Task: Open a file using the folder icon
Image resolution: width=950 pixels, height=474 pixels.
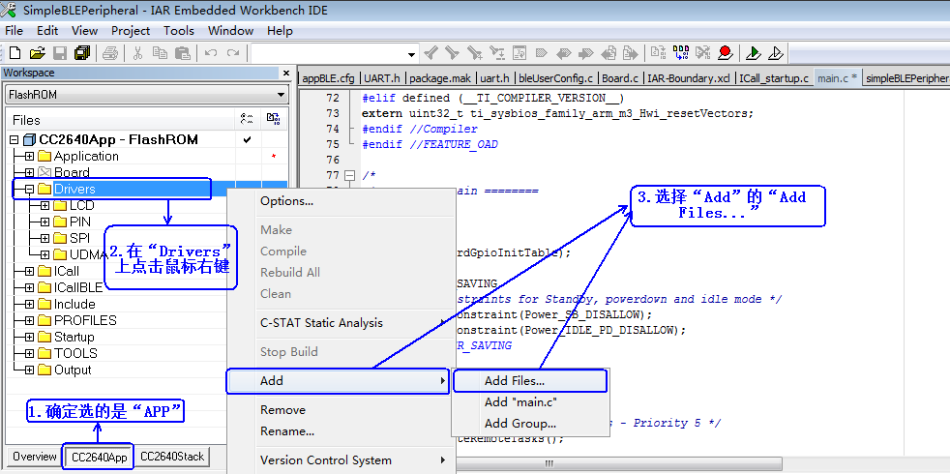Action: click(x=38, y=53)
